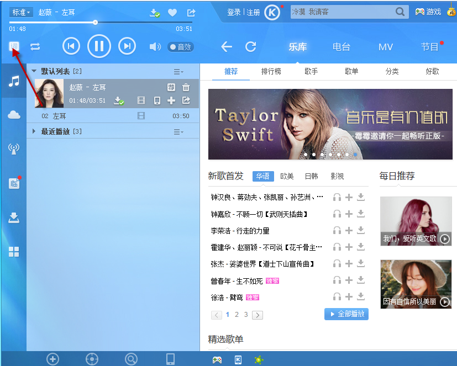The height and width of the screenshot is (366, 457).
Task: Open the 最近播放 list menu dropdown
Action: (178, 132)
